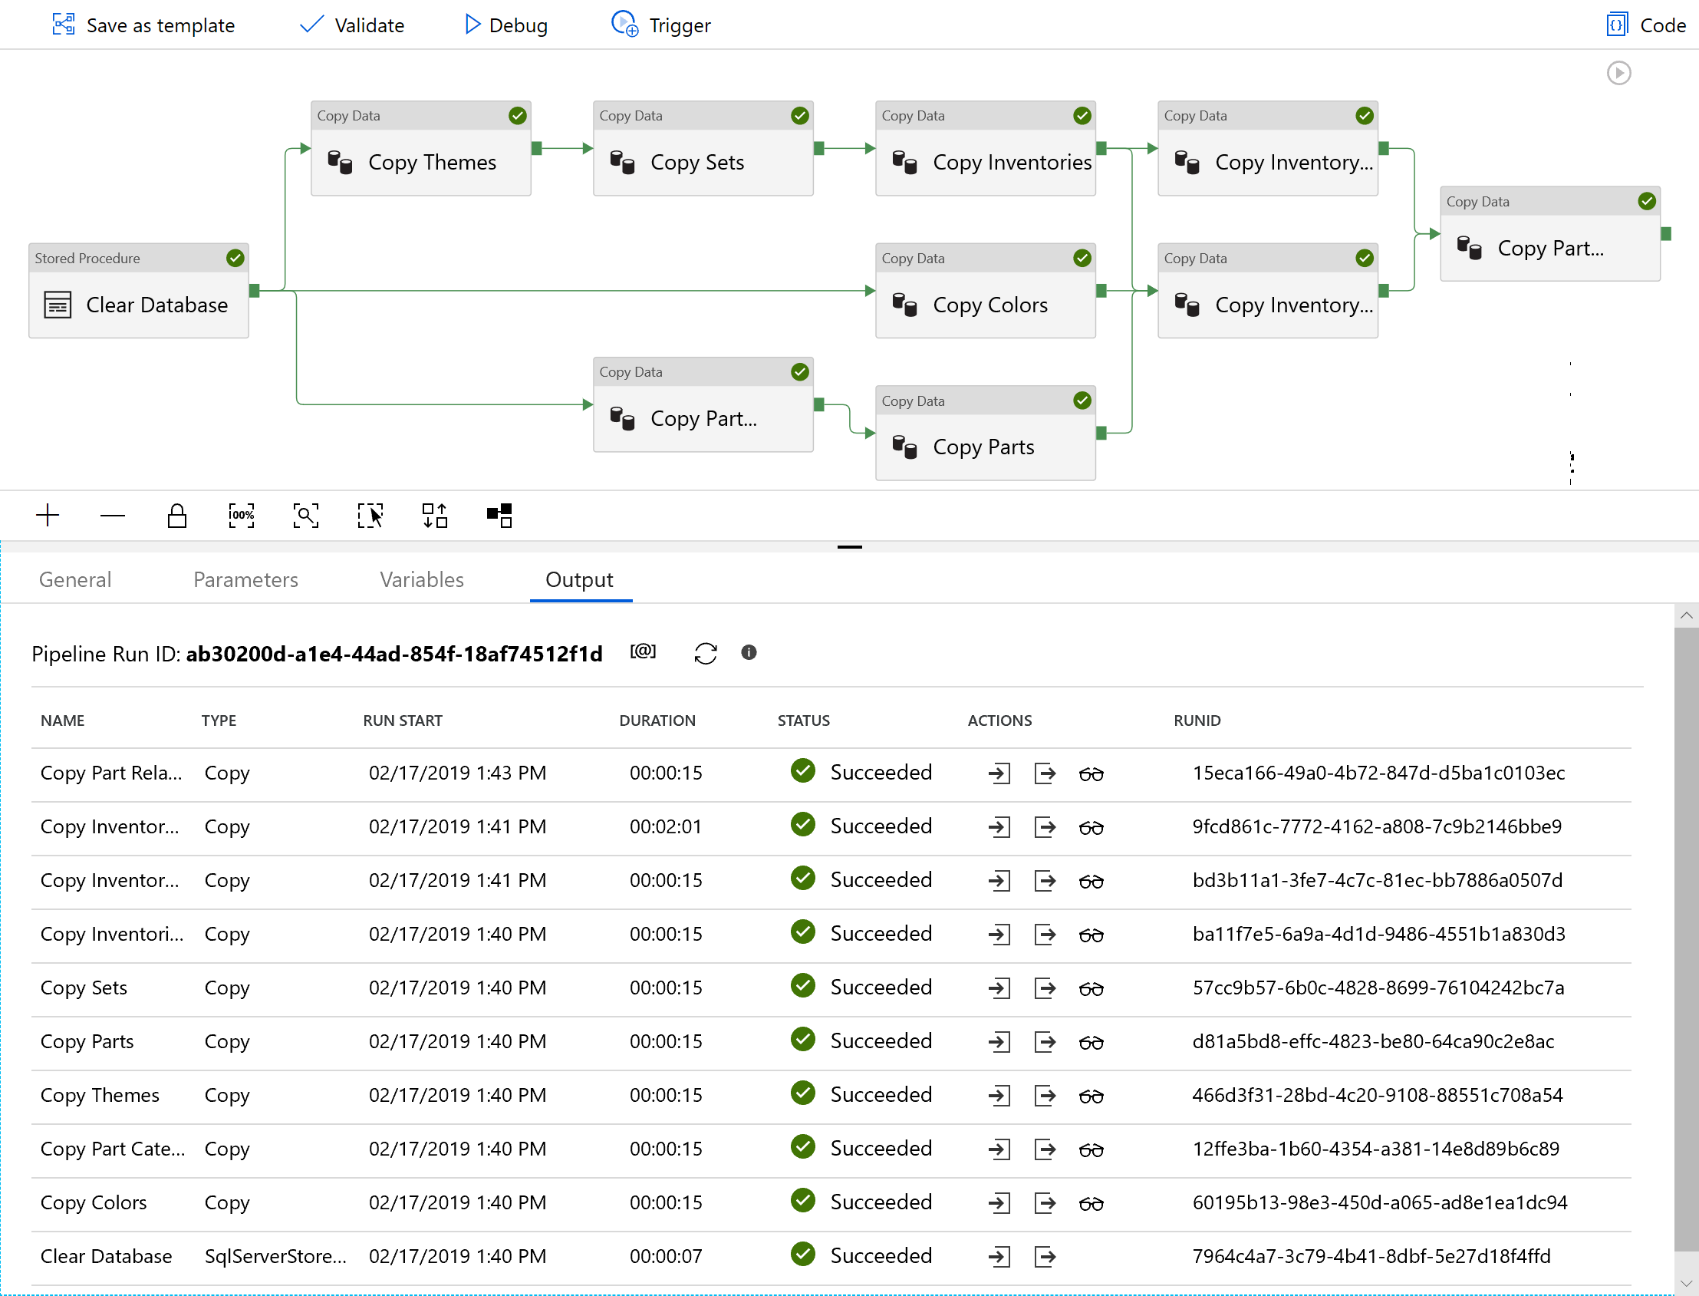
Task: Click zoom to 100% icon
Action: [242, 516]
